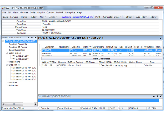Click the Refresh button
The image size is (165, 117).
[x=128, y=17]
